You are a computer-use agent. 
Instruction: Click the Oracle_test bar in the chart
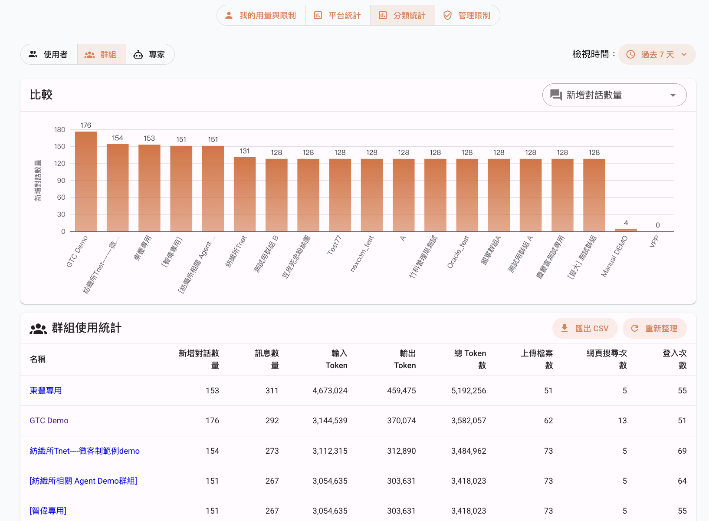tap(467, 195)
